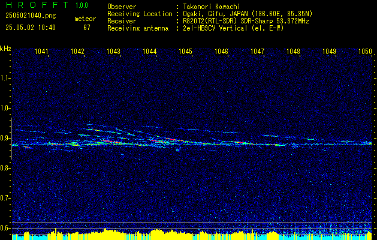Click time marker 1042
The image size is (377, 240).
78,51
